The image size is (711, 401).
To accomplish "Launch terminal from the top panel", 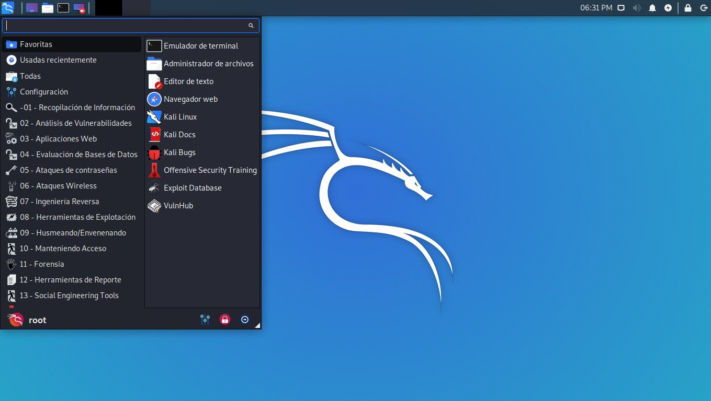I will pos(63,8).
